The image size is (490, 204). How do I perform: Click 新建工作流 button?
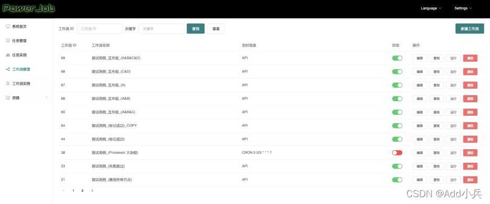470,28
